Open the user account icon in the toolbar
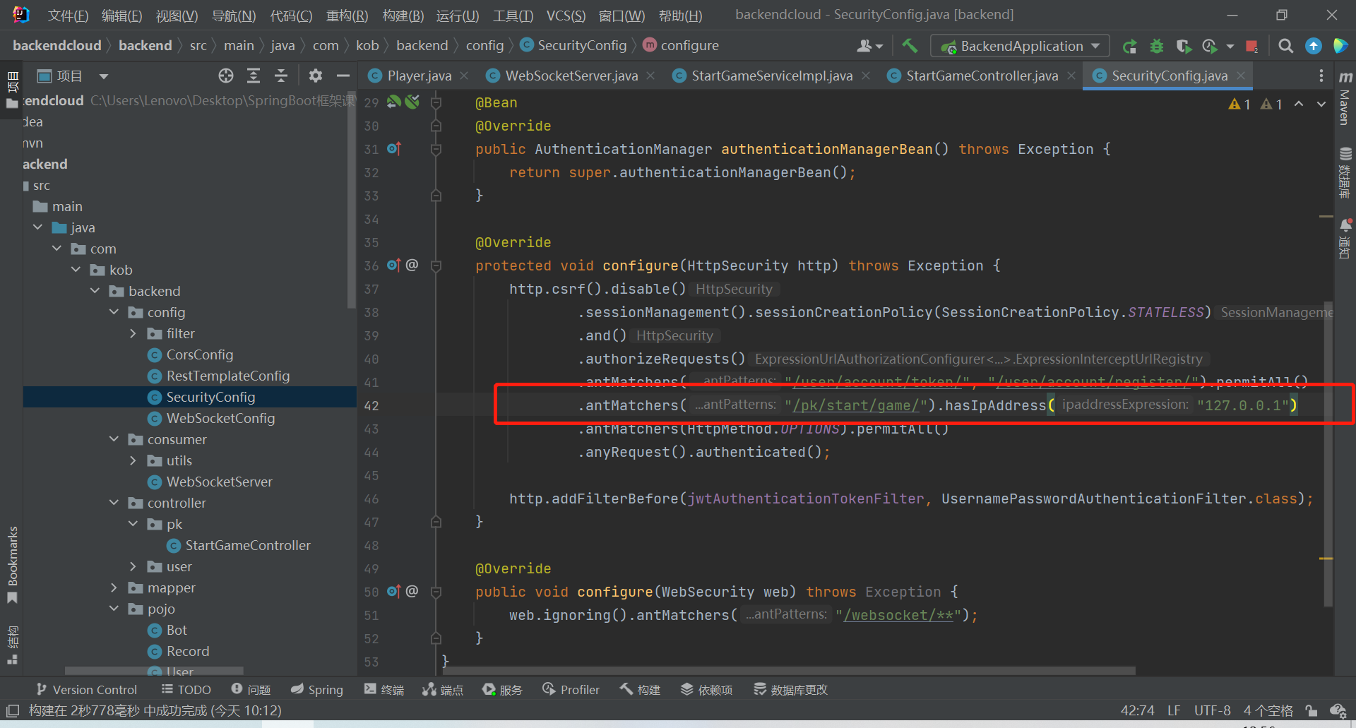Screen dimensions: 1356x728 [x=869, y=46]
